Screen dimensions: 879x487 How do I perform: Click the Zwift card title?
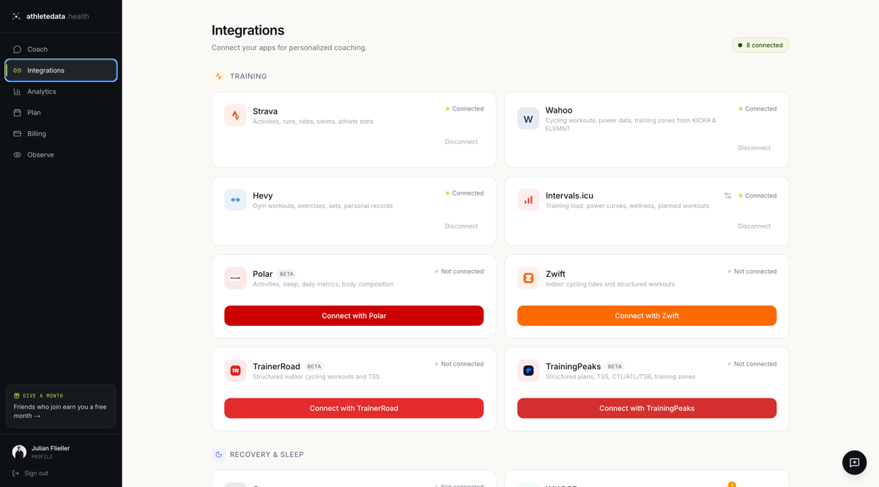[x=555, y=274]
